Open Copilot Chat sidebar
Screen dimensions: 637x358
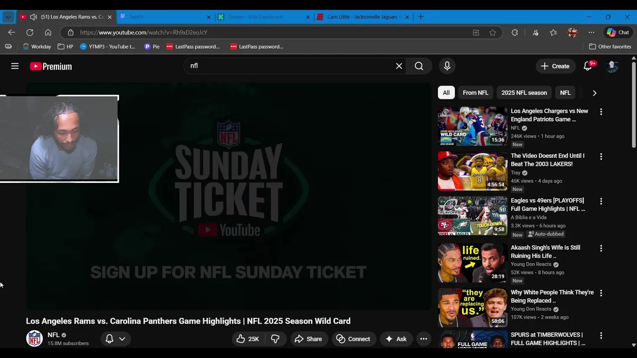(x=618, y=32)
